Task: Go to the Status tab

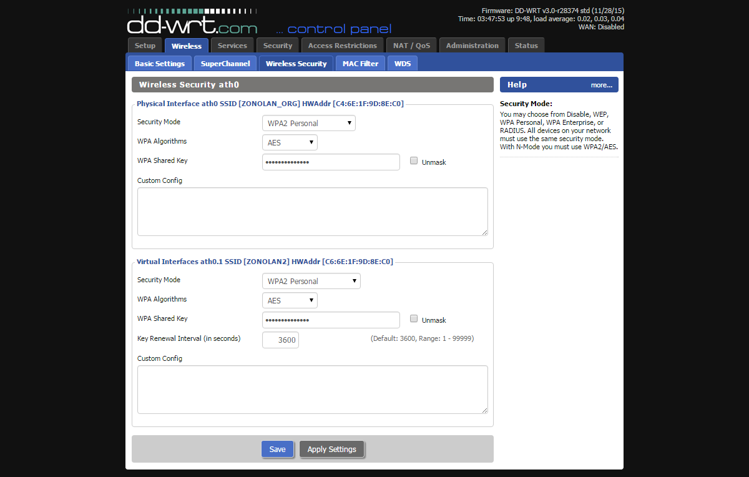Action: (x=526, y=46)
